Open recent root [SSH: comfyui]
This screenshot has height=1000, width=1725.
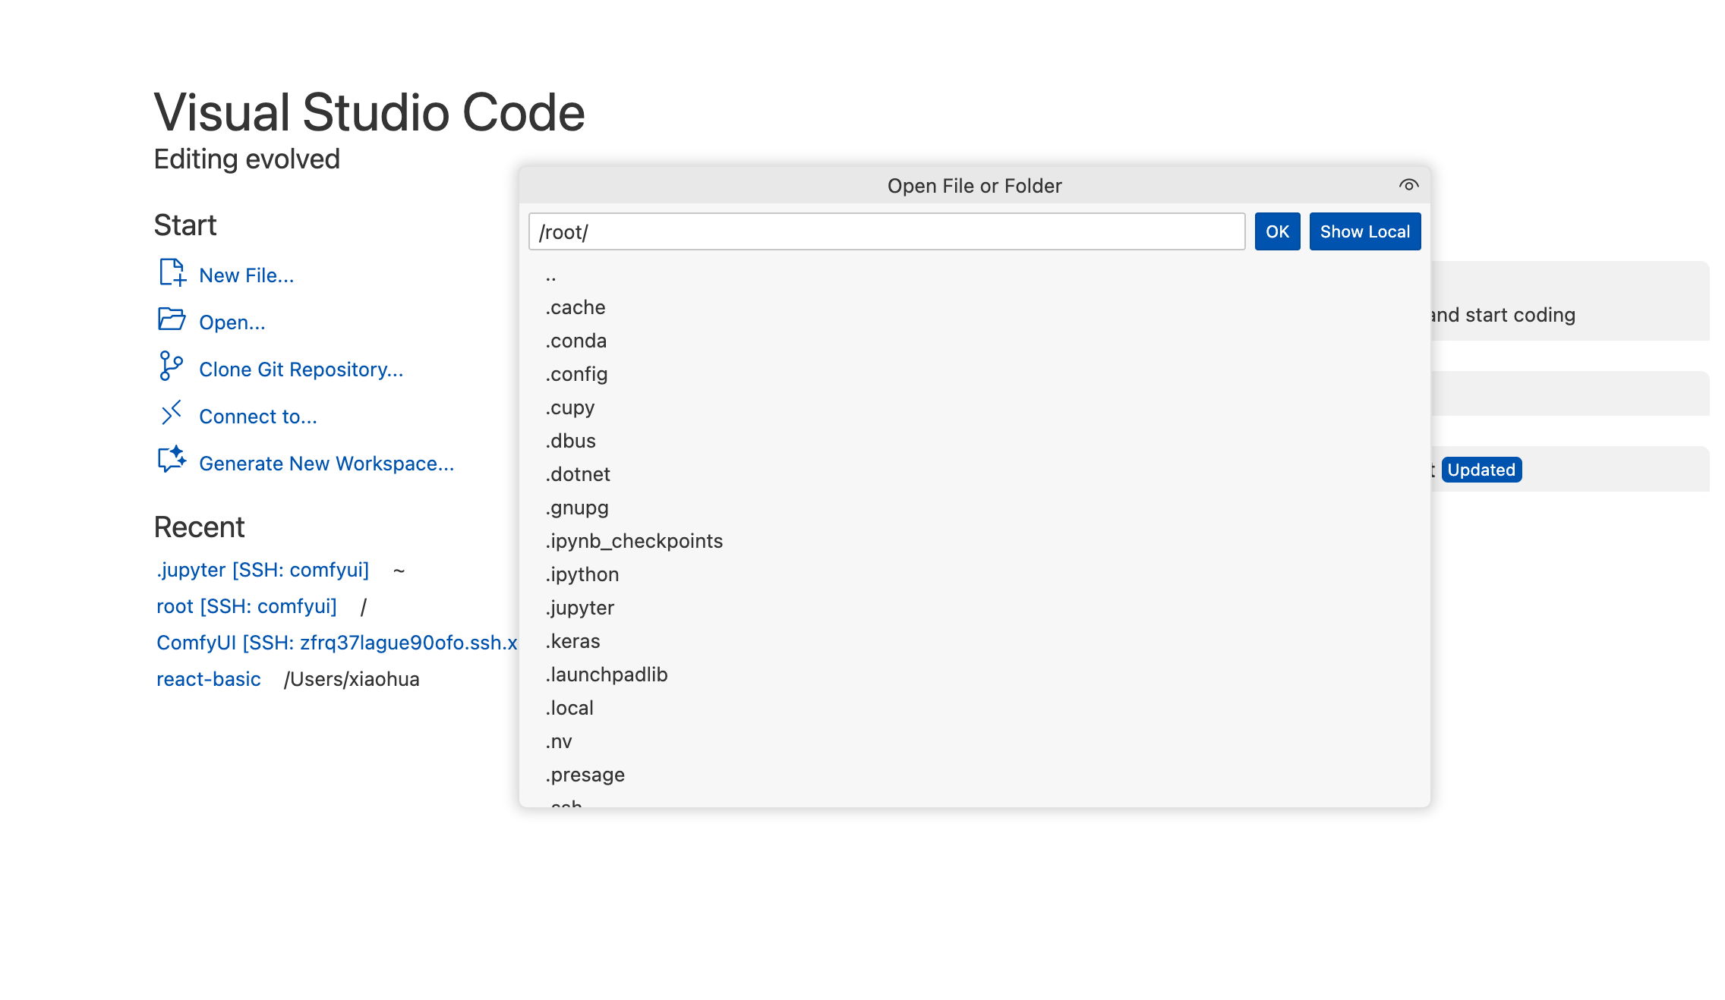tap(247, 606)
